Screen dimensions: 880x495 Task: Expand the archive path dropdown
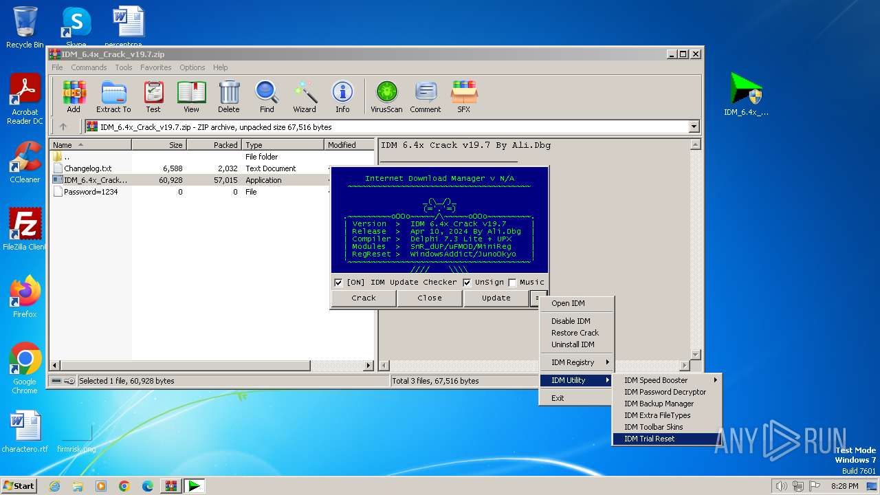click(694, 126)
